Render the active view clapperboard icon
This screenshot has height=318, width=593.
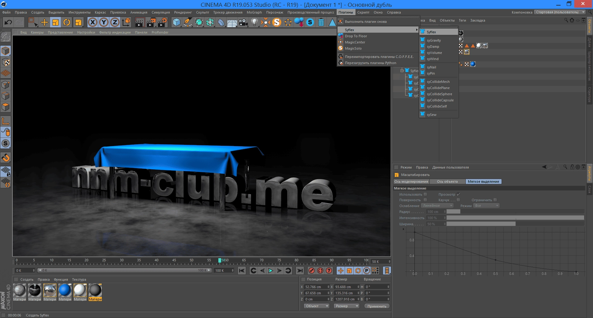[140, 22]
